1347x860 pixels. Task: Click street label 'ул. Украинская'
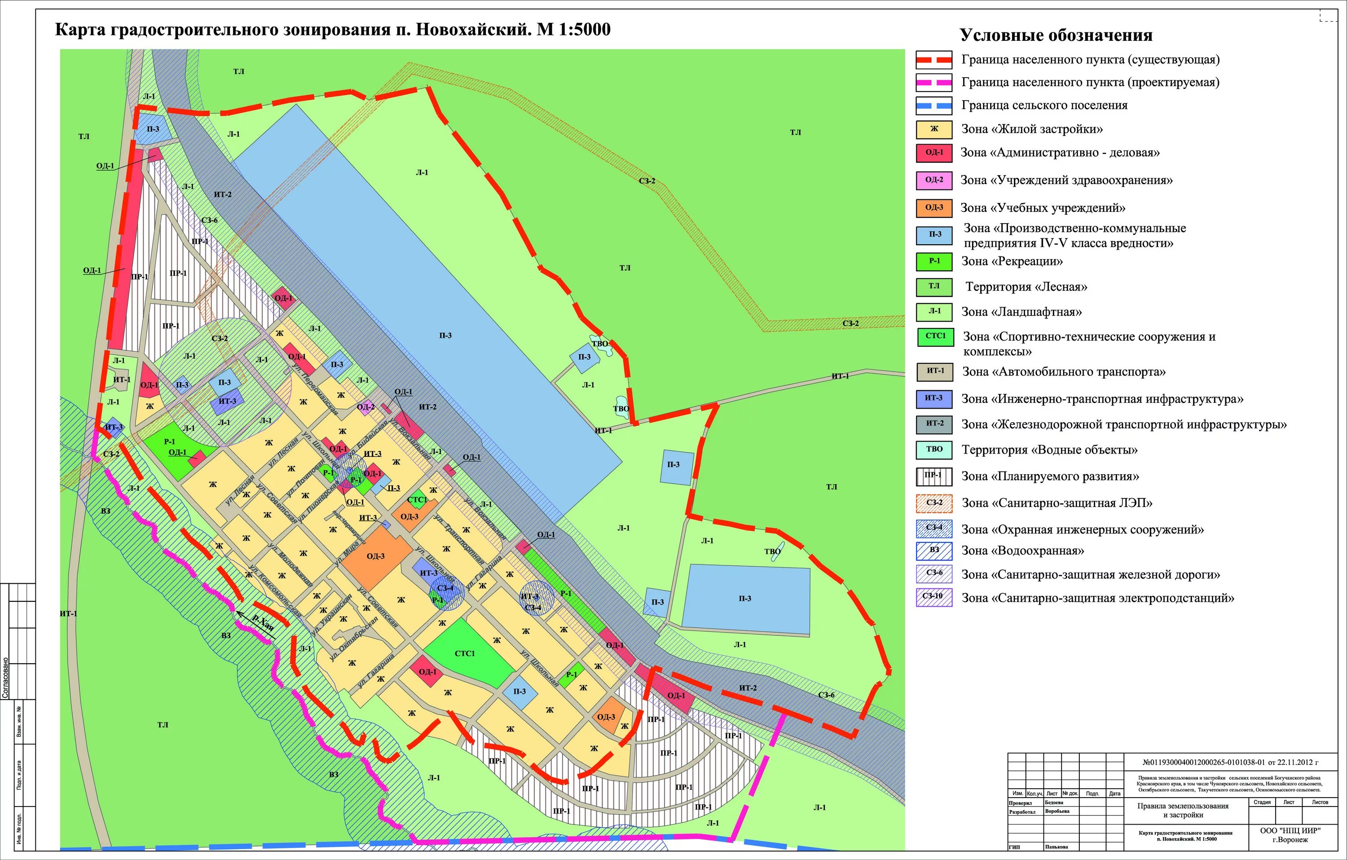(x=331, y=614)
